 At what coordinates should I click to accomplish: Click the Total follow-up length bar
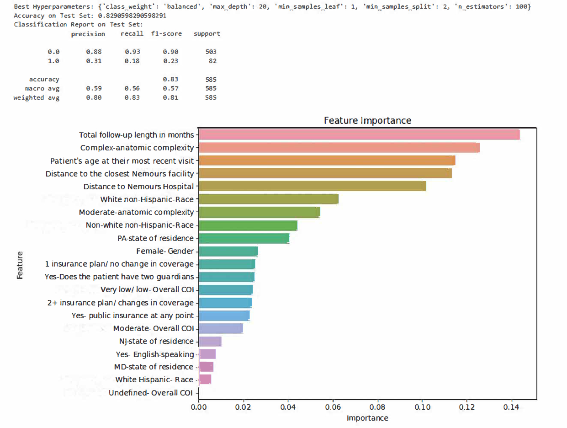click(x=359, y=135)
